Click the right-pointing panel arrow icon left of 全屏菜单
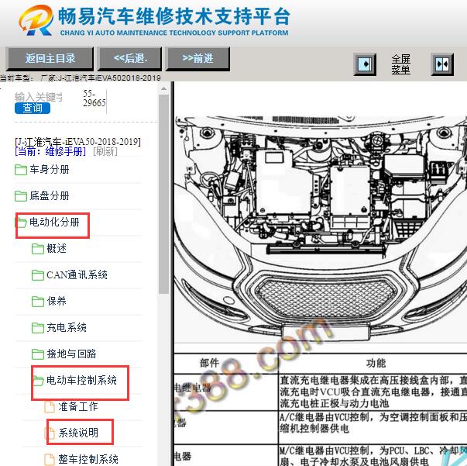Viewport: 467px width, 466px height. tap(365, 64)
